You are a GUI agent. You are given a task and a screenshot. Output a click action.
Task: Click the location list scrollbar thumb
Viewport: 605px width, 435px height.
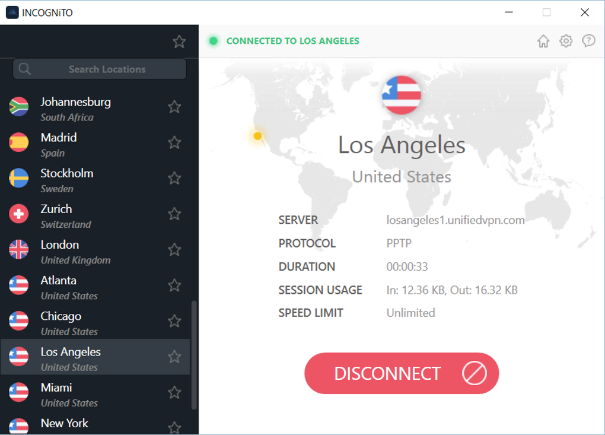tap(194, 355)
